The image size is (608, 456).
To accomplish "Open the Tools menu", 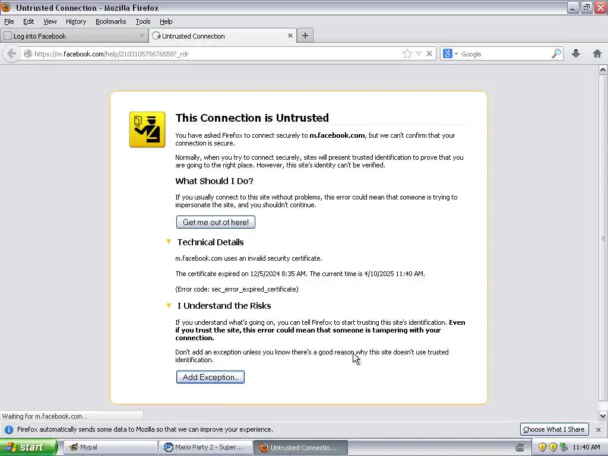I will (143, 21).
